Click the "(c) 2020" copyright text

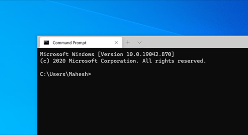pos(53,61)
